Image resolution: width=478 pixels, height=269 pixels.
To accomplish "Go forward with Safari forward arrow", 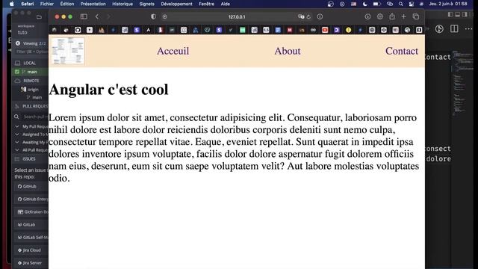I will point(108,16).
